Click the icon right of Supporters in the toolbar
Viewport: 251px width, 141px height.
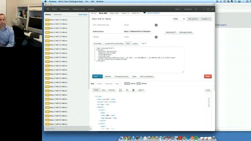click(x=196, y=9)
